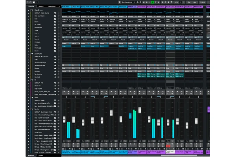Click edit channel settings (e) on Synth Brass strip
236x157 pixels.
pyautogui.click(x=68, y=94)
